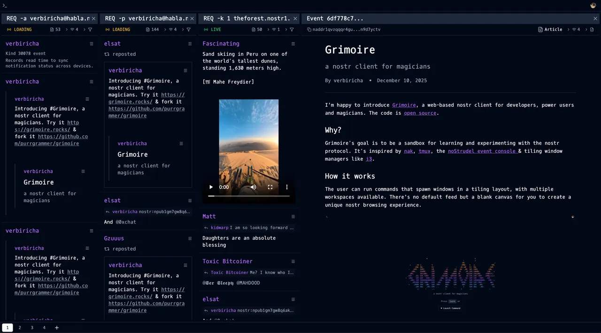Image resolution: width=601 pixels, height=333 pixels.
Task: Open filter icon in the LIVE feed header
Action: (x=292, y=30)
